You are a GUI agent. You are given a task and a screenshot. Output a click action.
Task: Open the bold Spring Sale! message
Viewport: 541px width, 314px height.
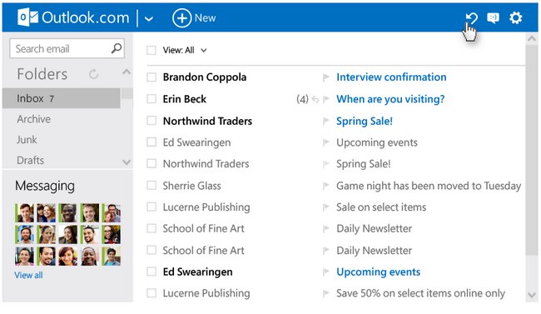365,122
